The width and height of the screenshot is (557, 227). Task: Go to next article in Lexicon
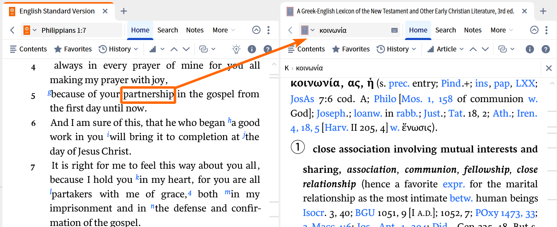485,49
